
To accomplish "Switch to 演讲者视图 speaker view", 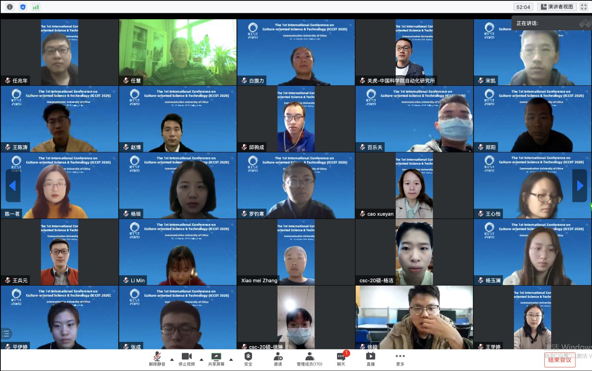I will click(x=557, y=7).
